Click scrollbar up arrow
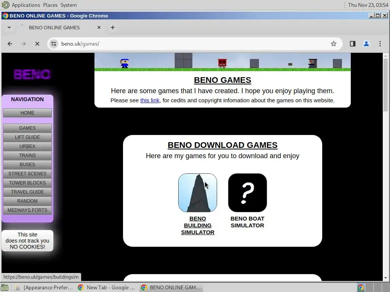The width and height of the screenshot is (390, 292). tap(385, 56)
